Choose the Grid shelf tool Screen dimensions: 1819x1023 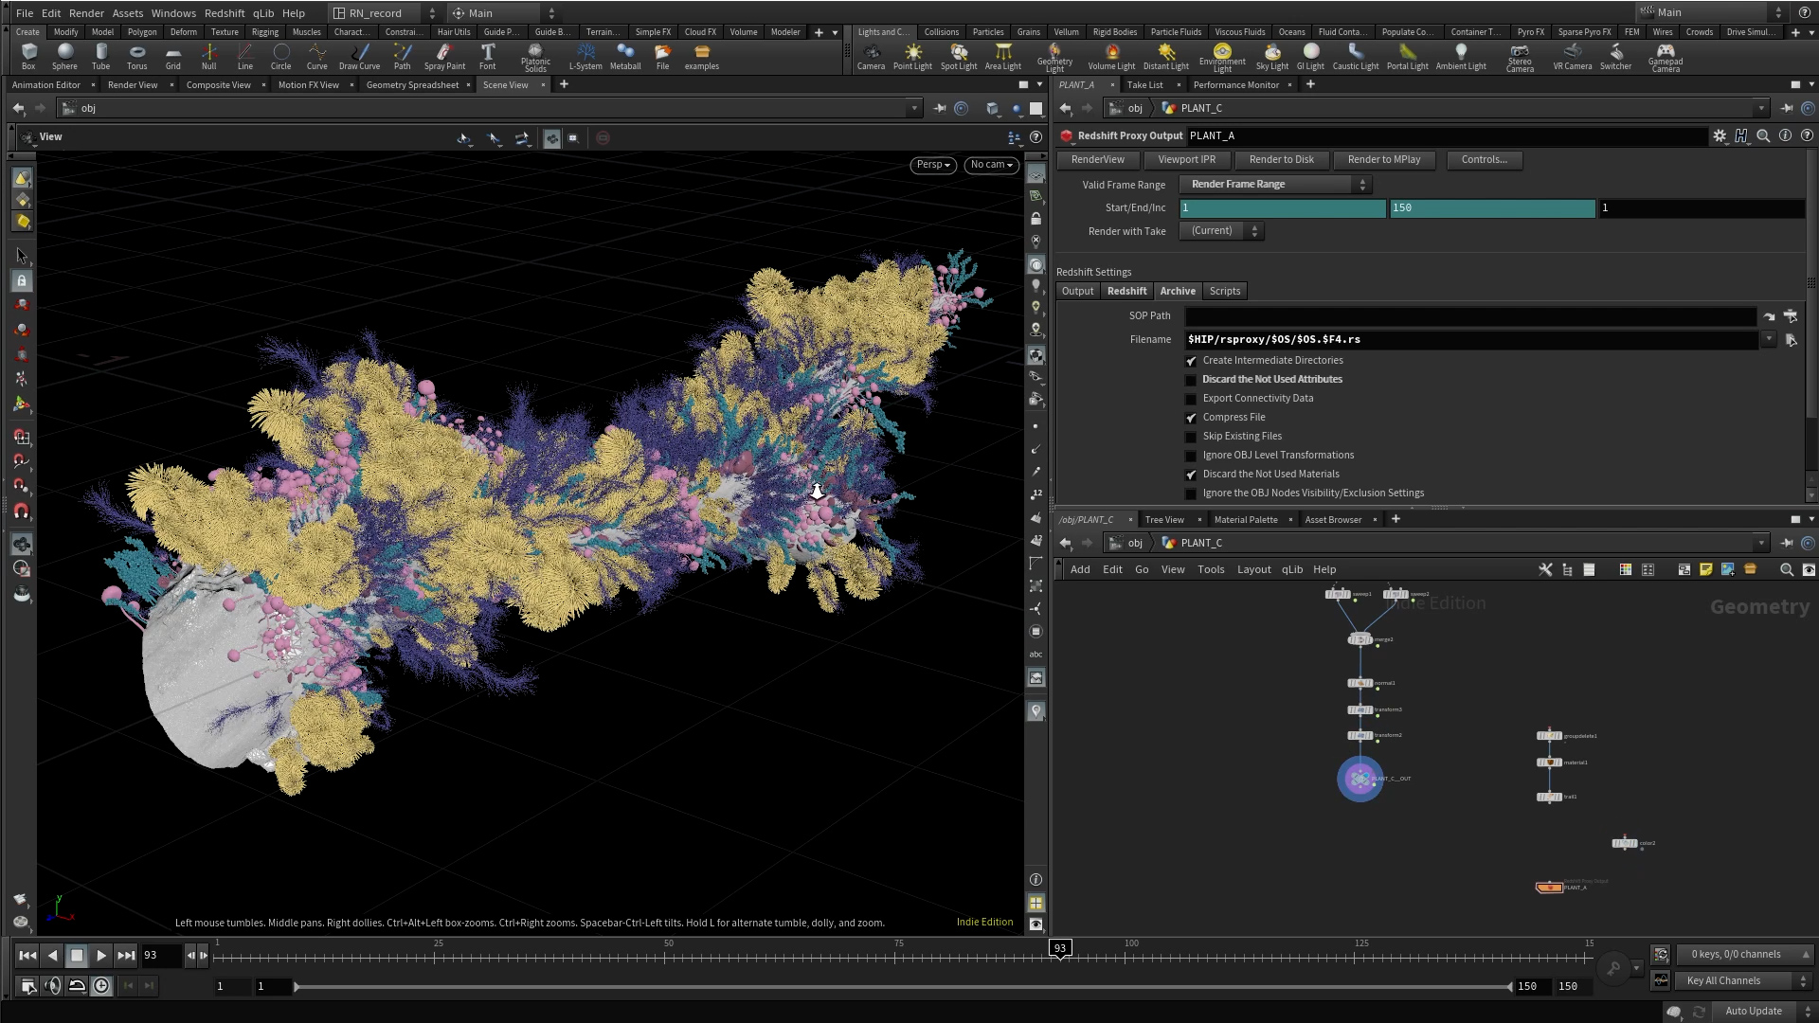(172, 56)
